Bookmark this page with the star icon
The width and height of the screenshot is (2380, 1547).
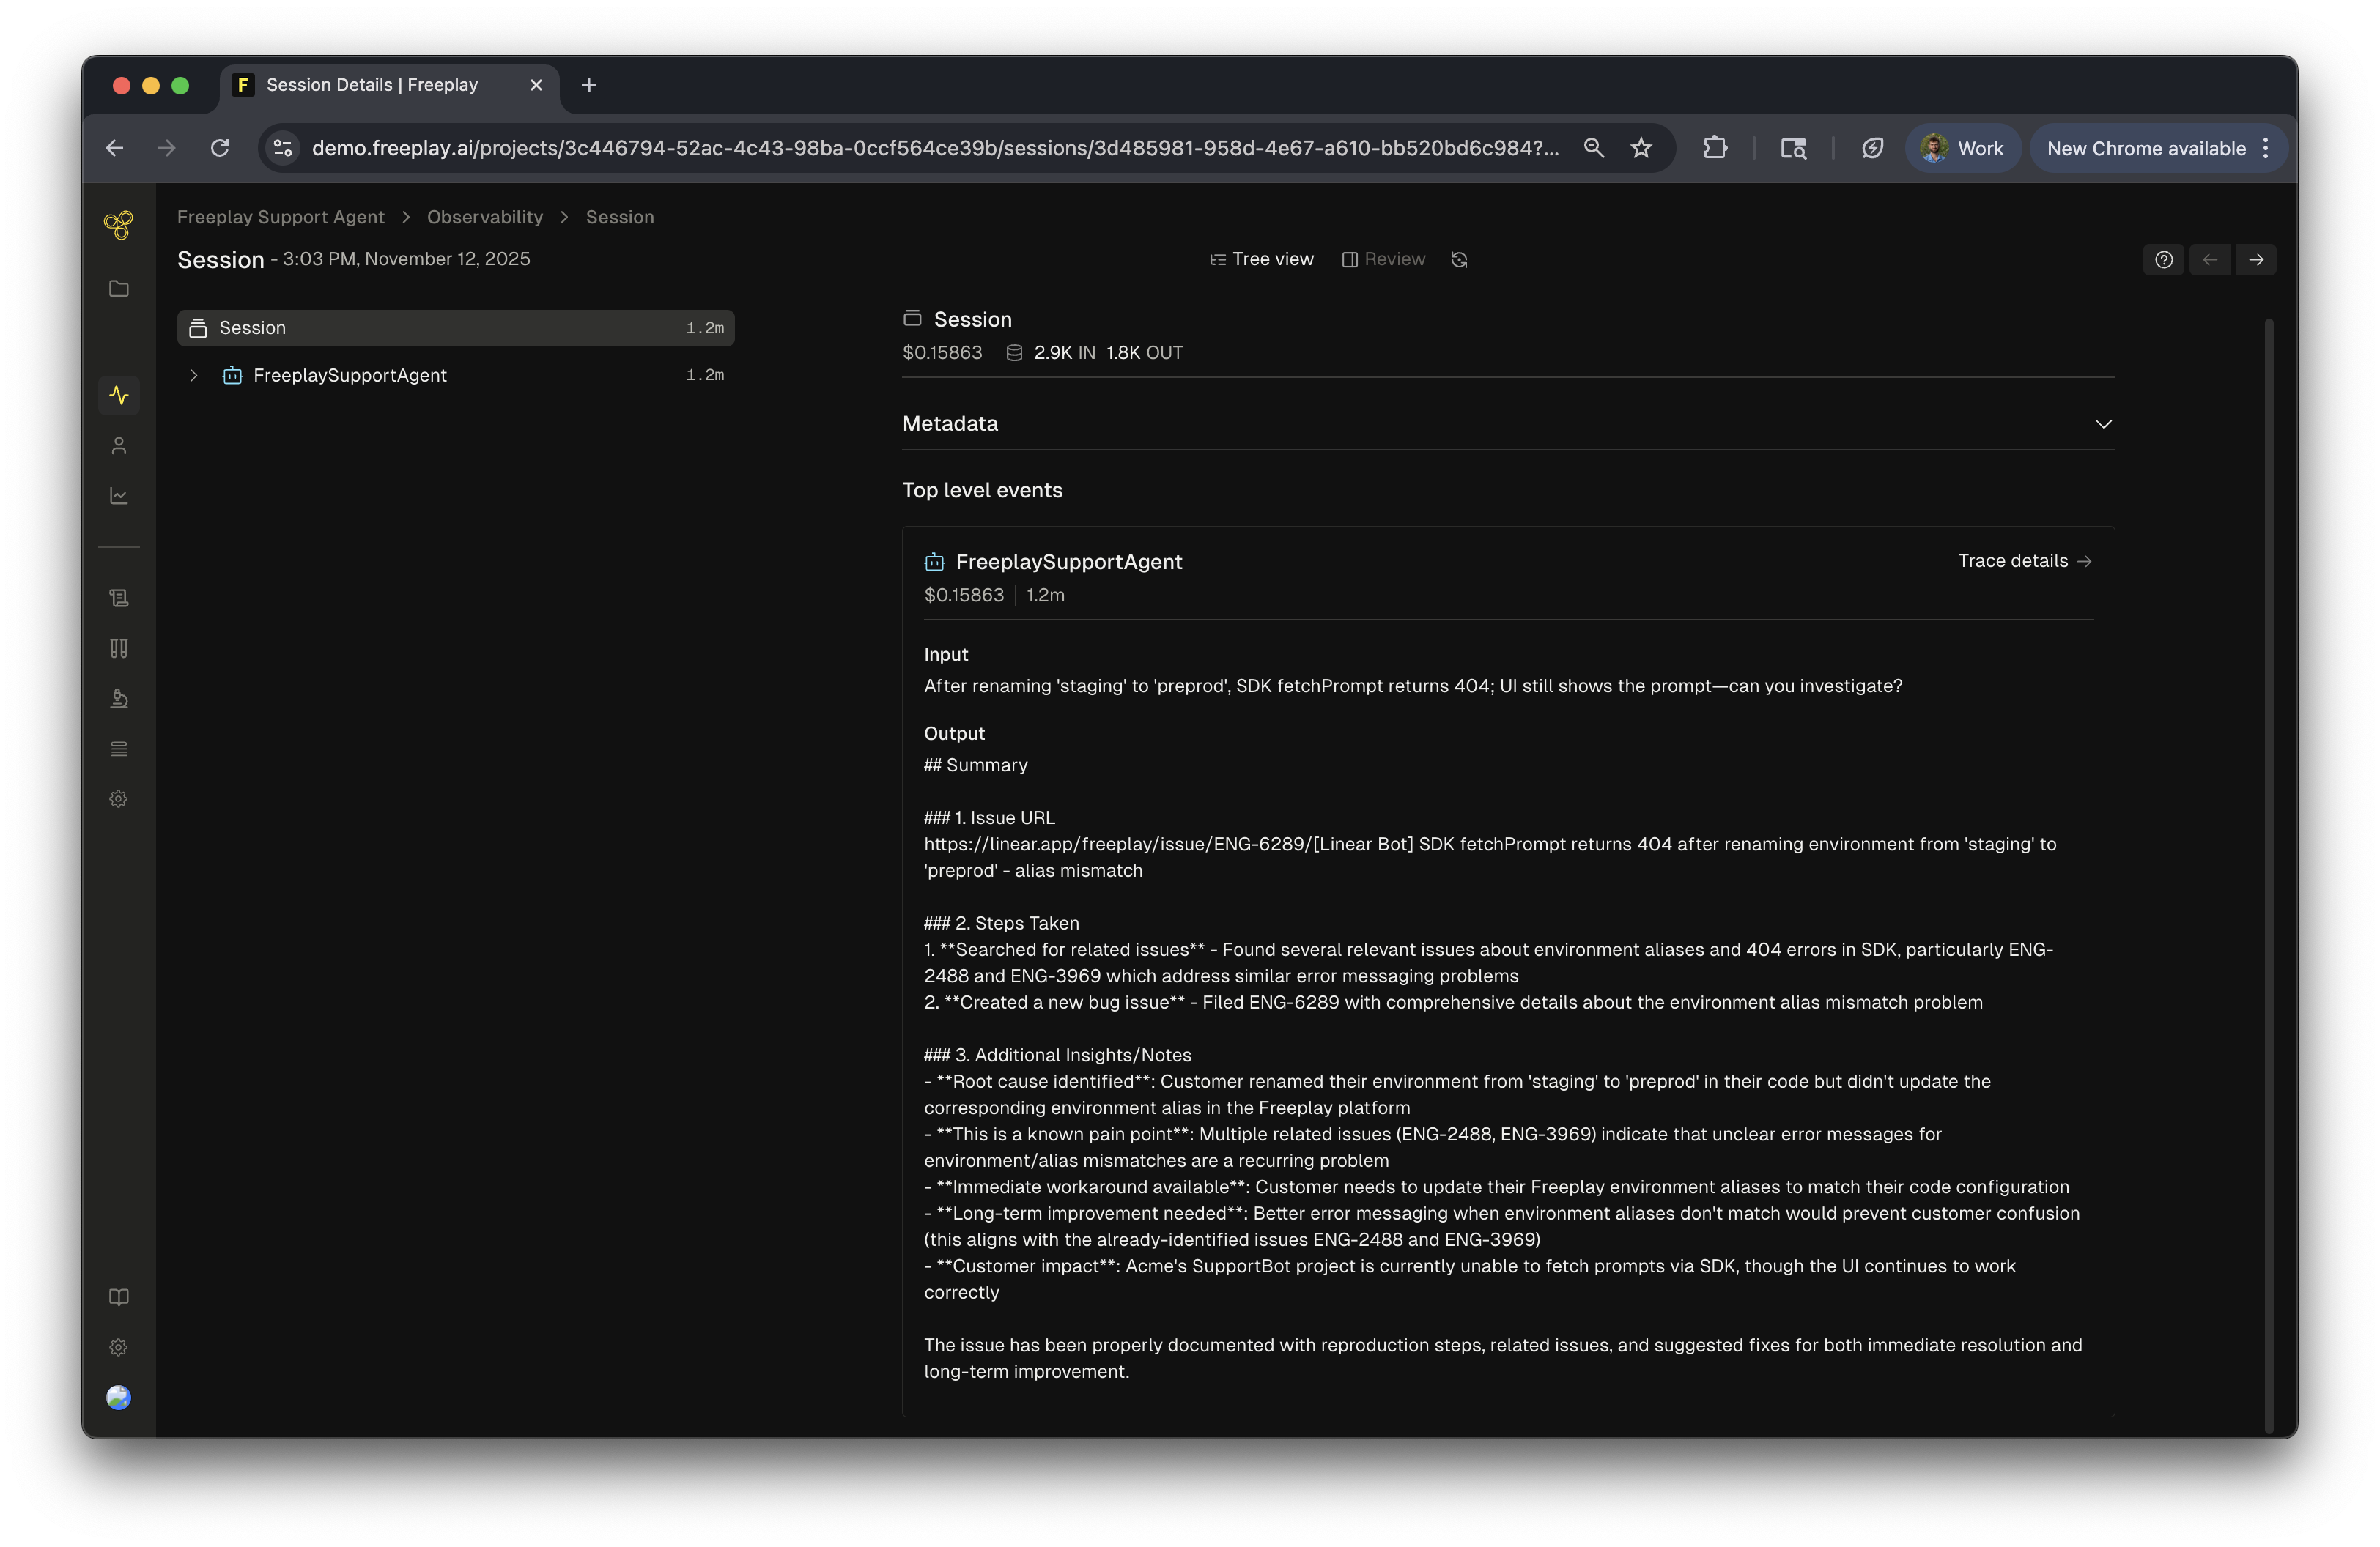pyautogui.click(x=1641, y=149)
